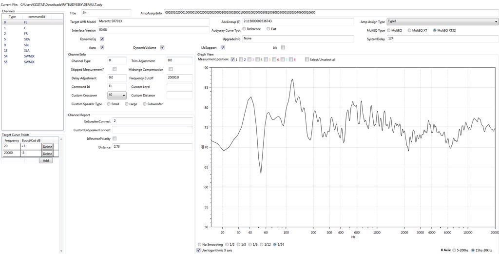Enable measurement position 7 checkbox
This screenshot has width=499, height=254.
point(283,59)
